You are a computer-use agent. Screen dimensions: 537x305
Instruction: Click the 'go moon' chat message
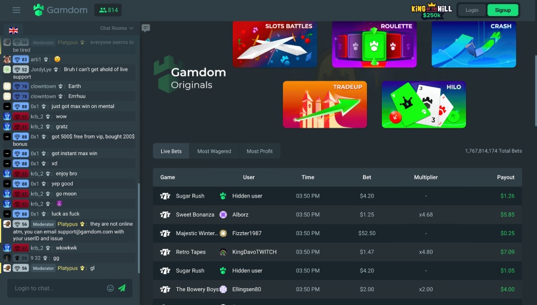point(66,193)
